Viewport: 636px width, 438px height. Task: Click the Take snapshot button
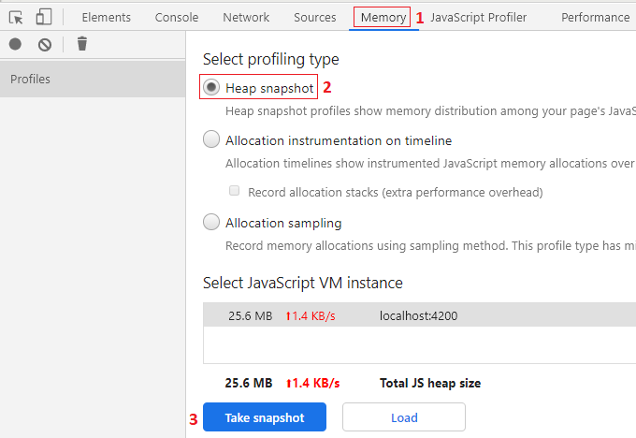[265, 416]
